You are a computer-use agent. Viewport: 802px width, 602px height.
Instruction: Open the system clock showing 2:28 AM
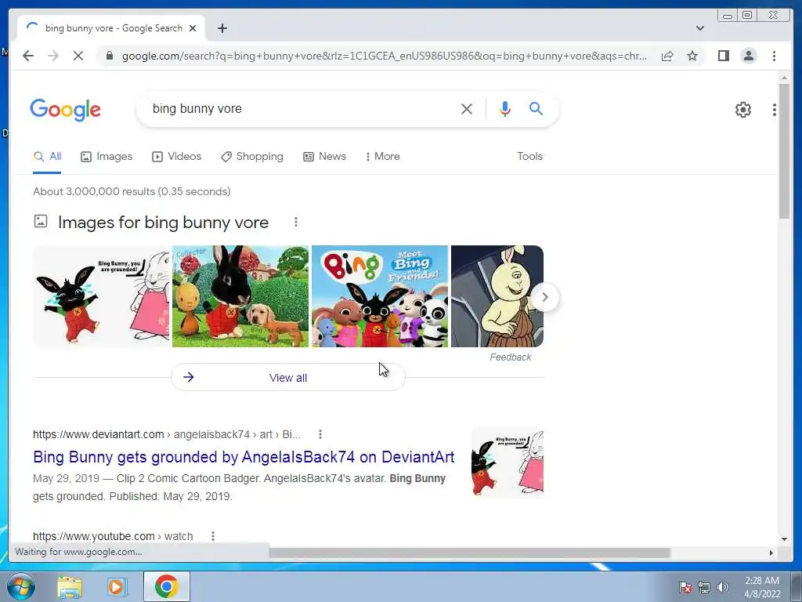pyautogui.click(x=761, y=587)
